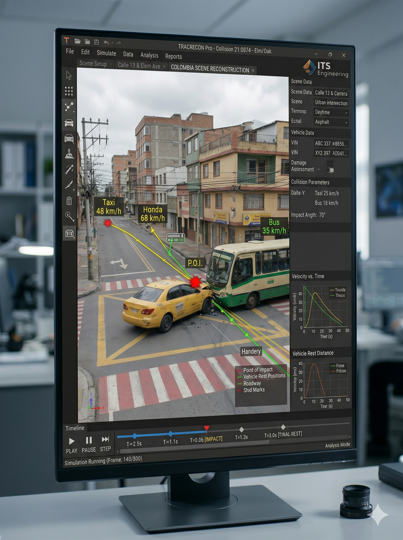Pick the side-view car icon
403x540 pixels.
[69, 138]
